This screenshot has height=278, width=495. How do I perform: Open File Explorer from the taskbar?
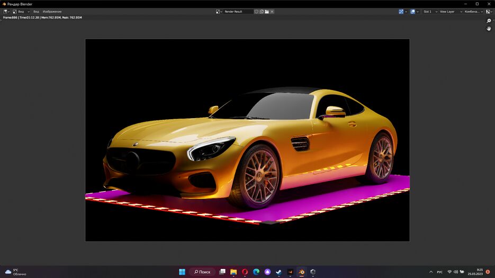click(x=233, y=272)
